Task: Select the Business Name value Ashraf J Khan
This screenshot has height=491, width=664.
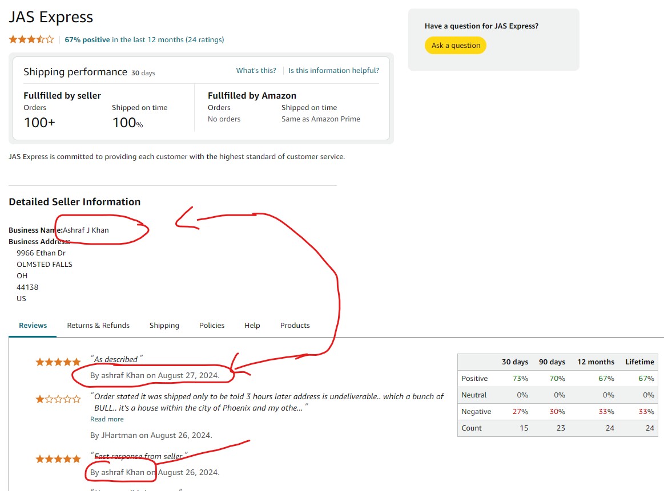Action: [x=86, y=230]
